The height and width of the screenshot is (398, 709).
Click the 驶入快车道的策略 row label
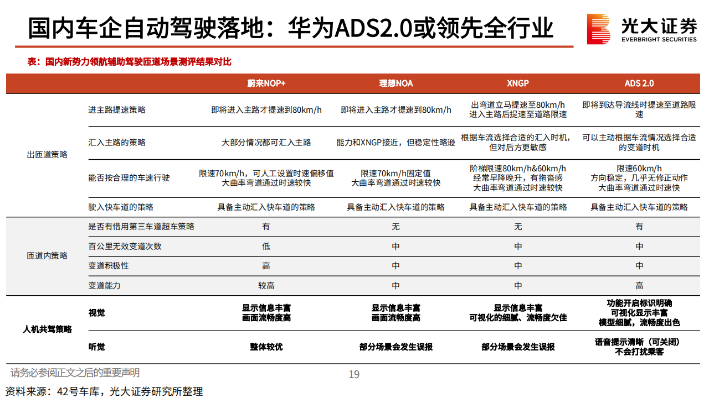(121, 207)
